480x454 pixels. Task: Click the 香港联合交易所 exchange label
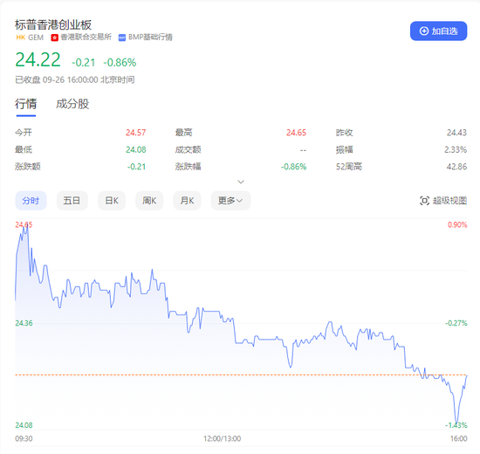(86, 37)
